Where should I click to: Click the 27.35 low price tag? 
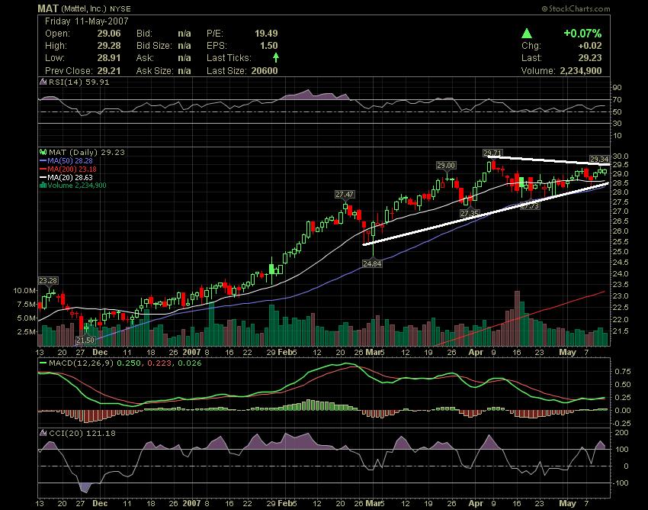(470, 213)
